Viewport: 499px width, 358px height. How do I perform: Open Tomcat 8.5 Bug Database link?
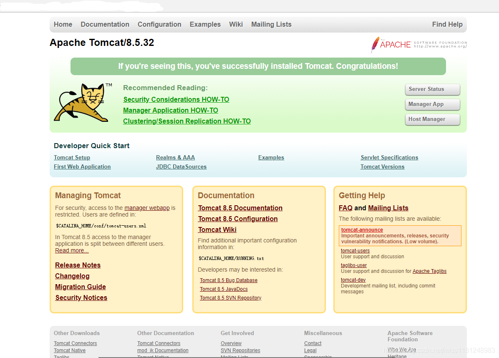click(229, 280)
